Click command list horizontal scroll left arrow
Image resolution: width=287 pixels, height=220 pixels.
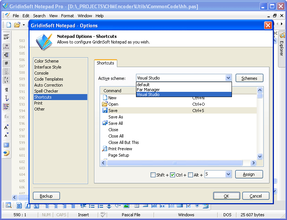tap(103, 163)
